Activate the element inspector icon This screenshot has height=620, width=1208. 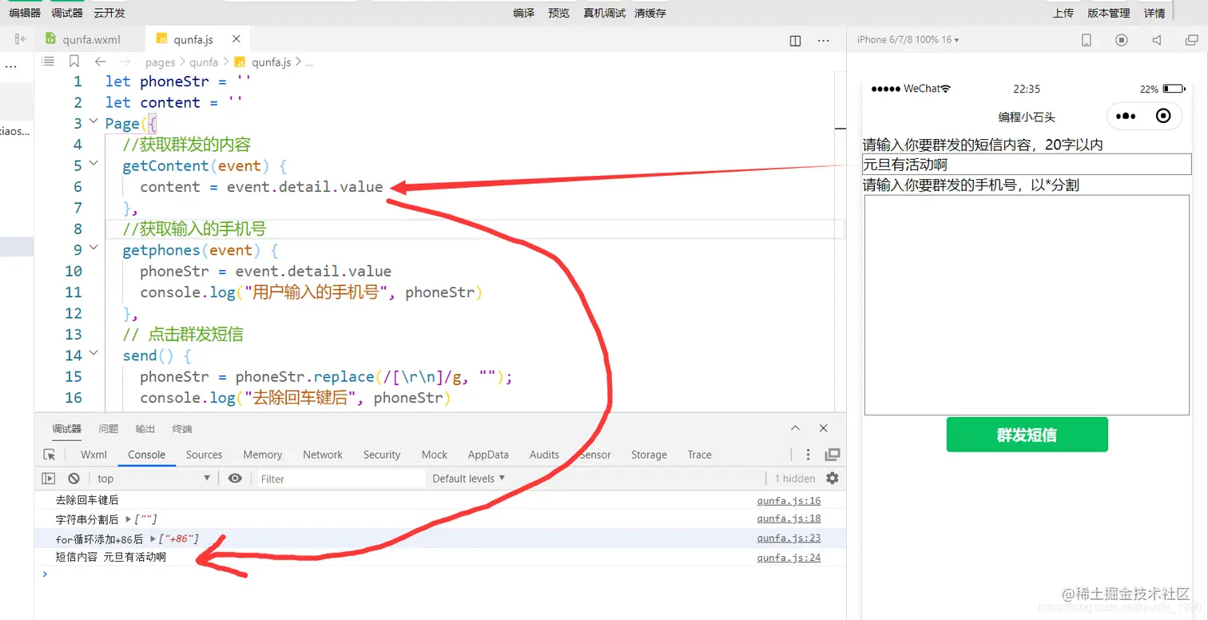click(50, 455)
